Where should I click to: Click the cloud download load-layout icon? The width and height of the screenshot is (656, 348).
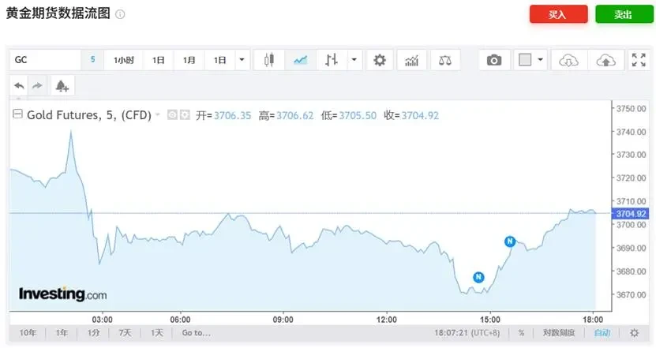[568, 60]
